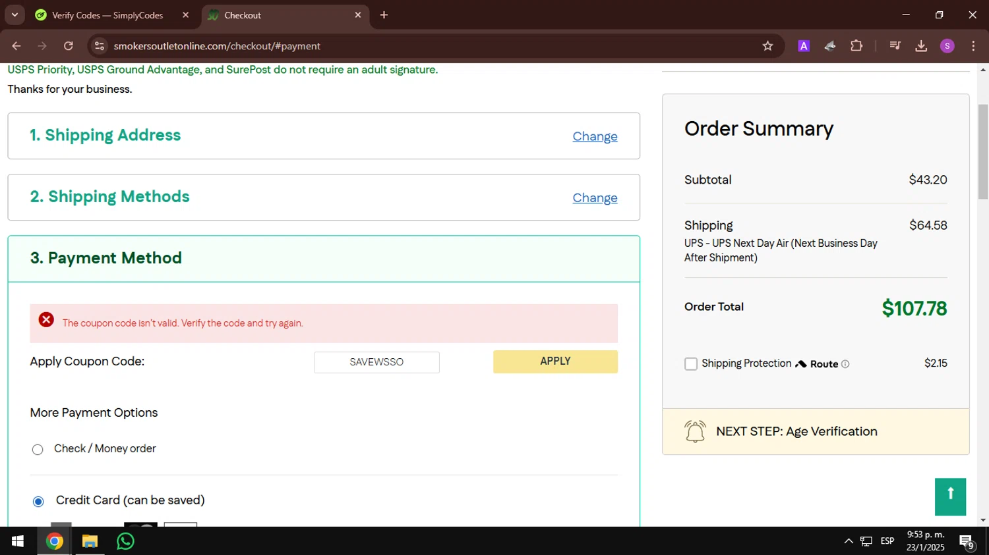Image resolution: width=989 pixels, height=555 pixels.
Task: Close the Verify Codes tab
Action: 185,15
